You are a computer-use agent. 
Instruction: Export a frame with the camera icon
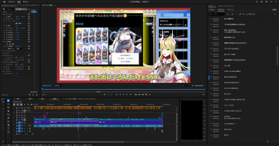coord(143,94)
